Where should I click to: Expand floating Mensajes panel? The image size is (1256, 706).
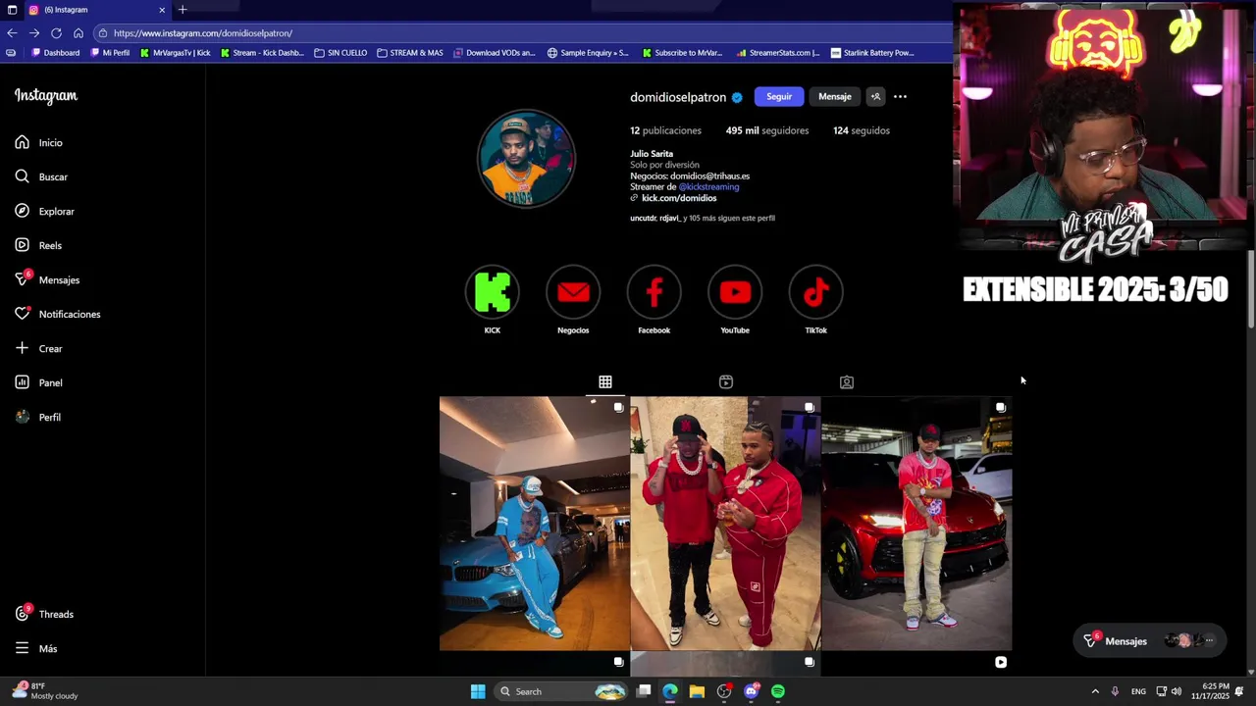1149,641
